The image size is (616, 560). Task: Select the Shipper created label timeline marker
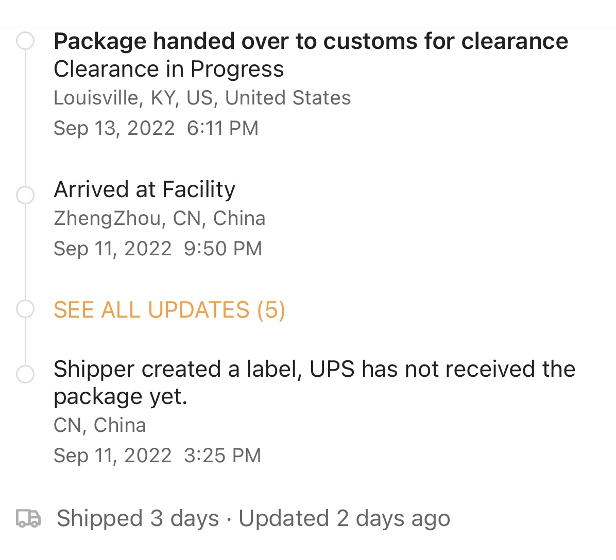click(x=25, y=374)
